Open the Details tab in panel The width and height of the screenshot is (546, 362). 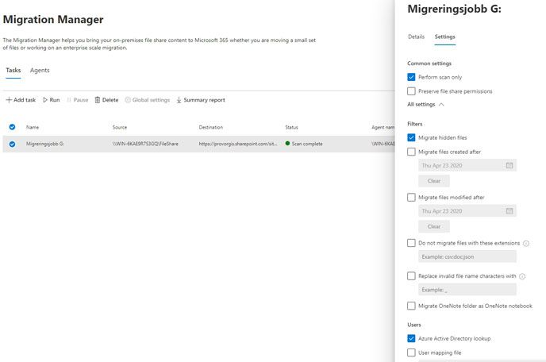pos(416,37)
